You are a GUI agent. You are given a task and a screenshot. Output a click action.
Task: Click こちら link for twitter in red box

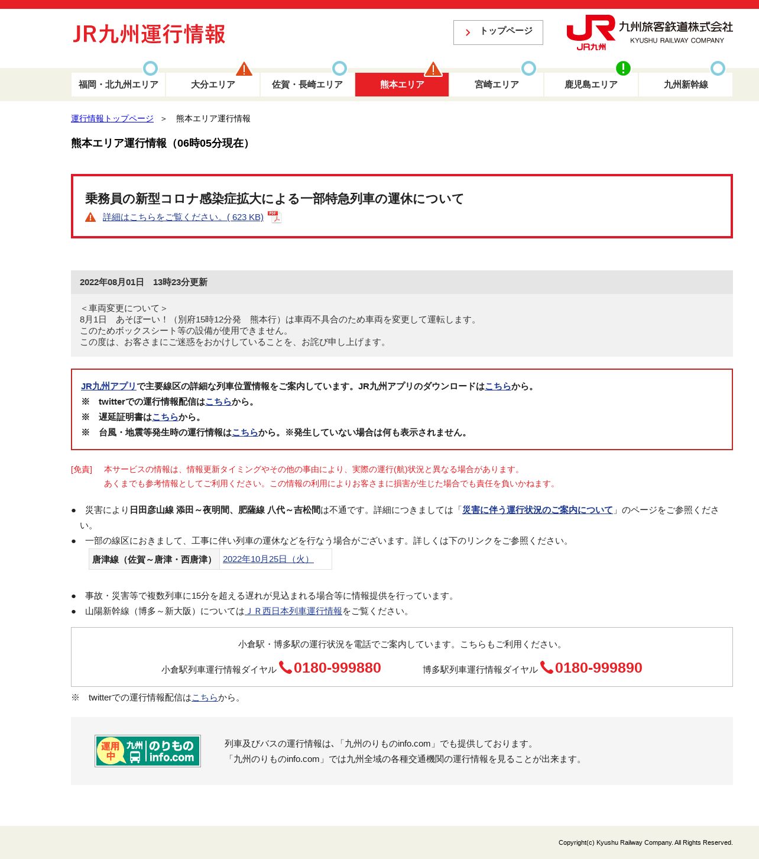click(218, 402)
